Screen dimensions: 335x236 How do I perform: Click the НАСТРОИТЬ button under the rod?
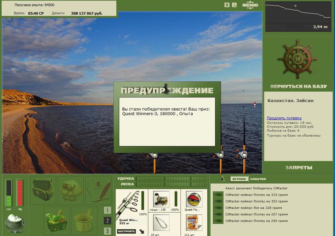126,231
